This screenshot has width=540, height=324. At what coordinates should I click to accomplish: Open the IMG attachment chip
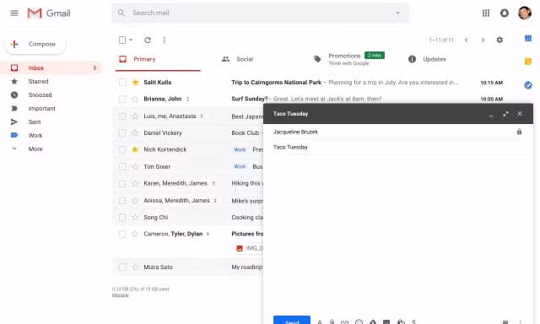click(250, 248)
